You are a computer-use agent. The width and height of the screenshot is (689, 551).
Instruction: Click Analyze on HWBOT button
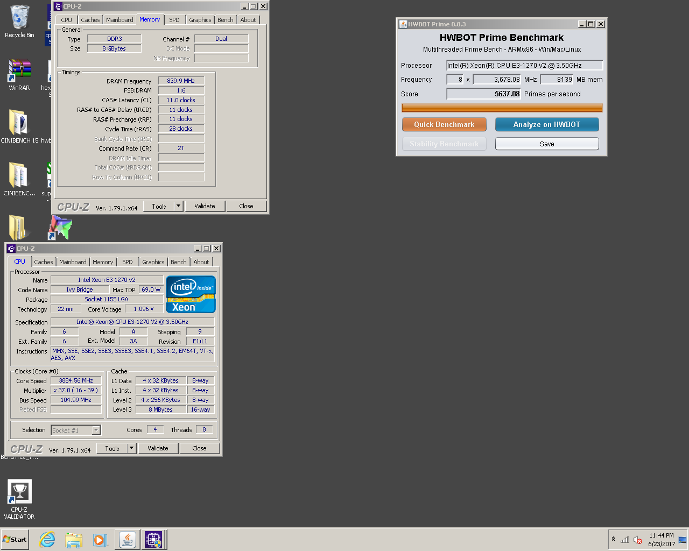click(547, 124)
